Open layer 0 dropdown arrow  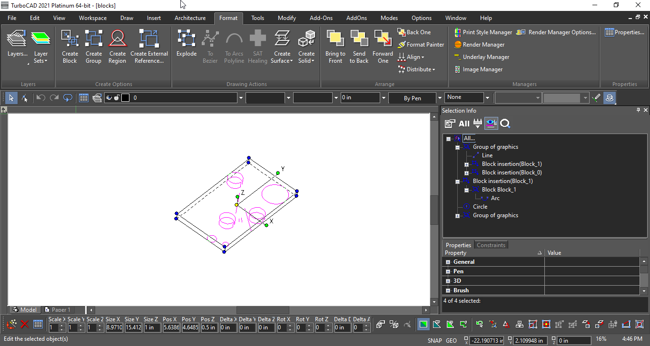(x=241, y=98)
